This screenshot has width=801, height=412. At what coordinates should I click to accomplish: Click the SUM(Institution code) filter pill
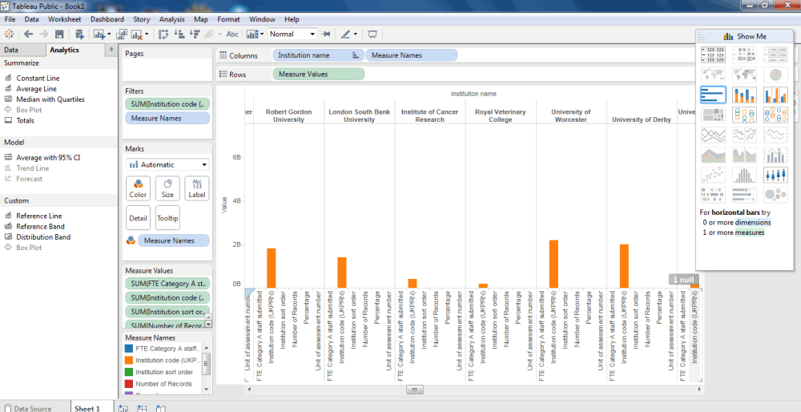(167, 103)
